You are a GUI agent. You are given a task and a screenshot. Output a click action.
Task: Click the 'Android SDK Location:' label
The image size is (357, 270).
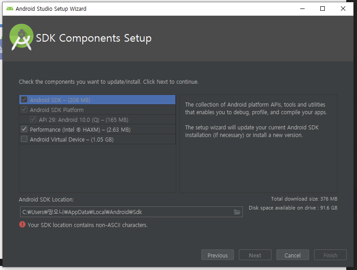pos(46,200)
